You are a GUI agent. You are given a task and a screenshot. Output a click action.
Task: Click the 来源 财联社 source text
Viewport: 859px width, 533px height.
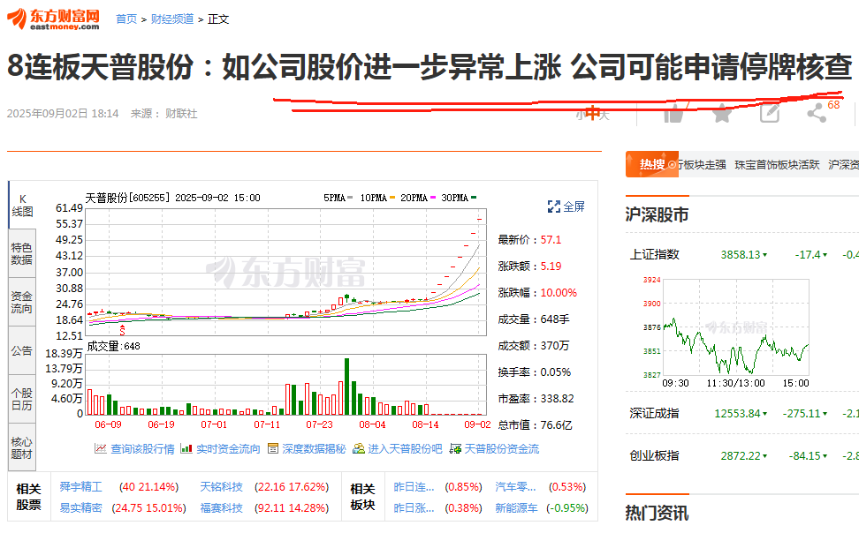click(x=163, y=114)
